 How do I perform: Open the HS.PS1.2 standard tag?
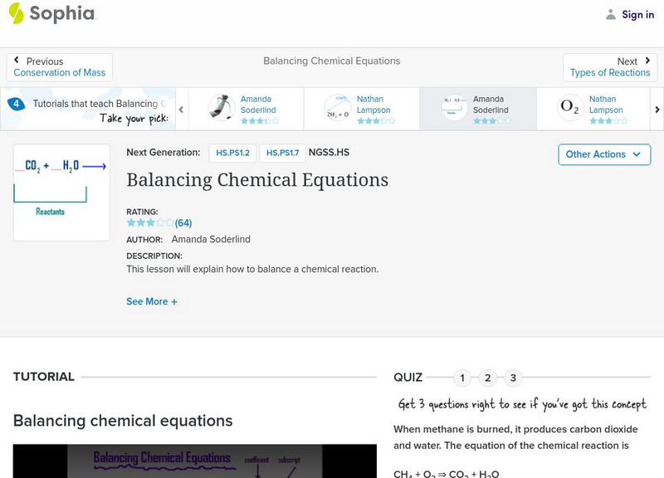point(232,153)
